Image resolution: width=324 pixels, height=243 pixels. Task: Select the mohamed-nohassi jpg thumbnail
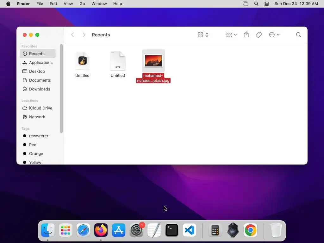[x=153, y=61]
